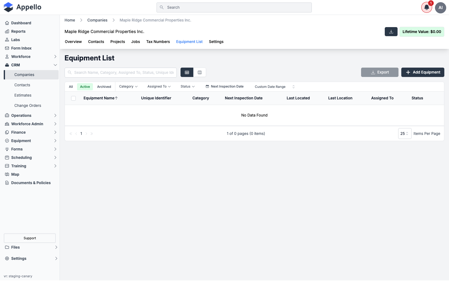Click the Equipment checkmark icon
Image resolution: width=449 pixels, height=286 pixels.
pyautogui.click(x=7, y=141)
